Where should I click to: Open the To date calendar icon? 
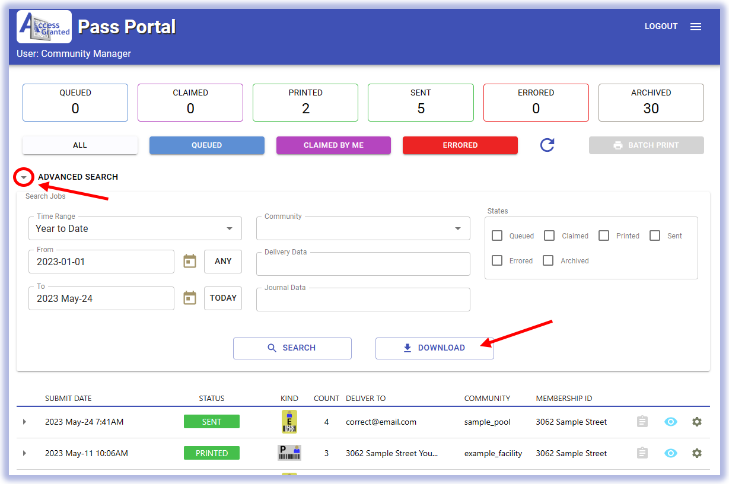[190, 298]
